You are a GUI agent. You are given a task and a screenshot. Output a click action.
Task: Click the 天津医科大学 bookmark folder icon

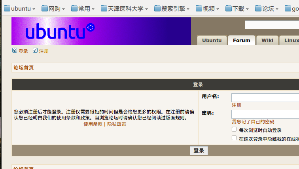pos(104,9)
